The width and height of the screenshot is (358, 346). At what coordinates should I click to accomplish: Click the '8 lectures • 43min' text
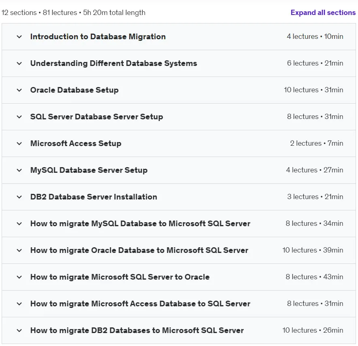pyautogui.click(x=314, y=277)
